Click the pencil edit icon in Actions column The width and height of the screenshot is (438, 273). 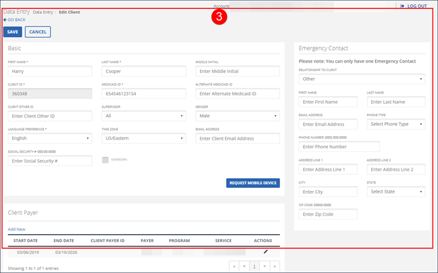[x=265, y=251]
